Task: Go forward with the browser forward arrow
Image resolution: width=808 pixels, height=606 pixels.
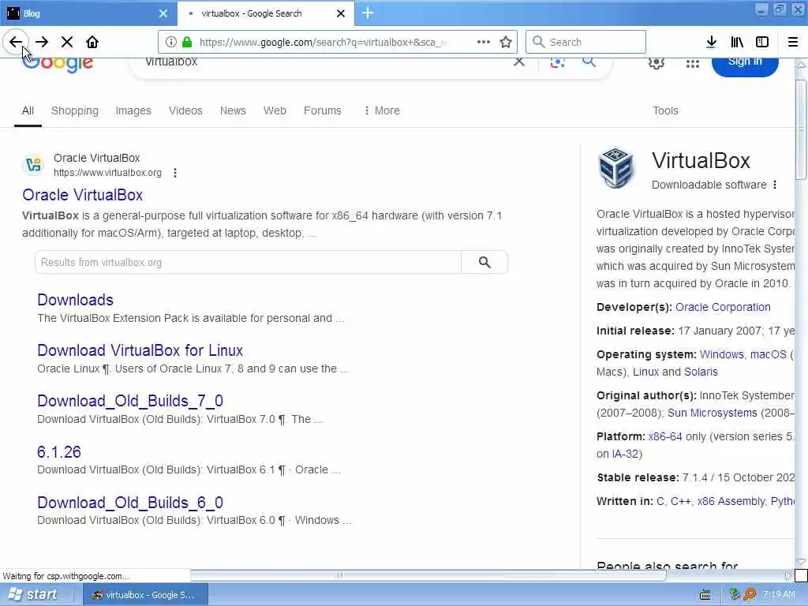Action: pos(42,42)
